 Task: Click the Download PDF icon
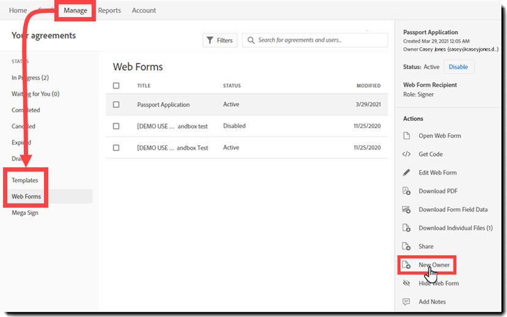point(406,191)
